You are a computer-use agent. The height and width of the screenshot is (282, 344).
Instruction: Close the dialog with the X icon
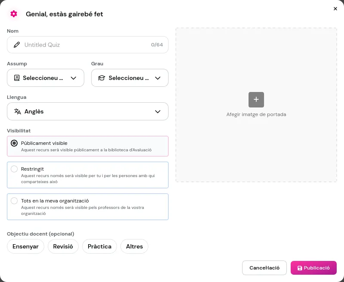click(x=335, y=9)
